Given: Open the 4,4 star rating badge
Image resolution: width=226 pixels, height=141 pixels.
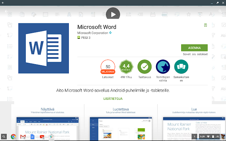Looking at the screenshot, I should pyautogui.click(x=126, y=67).
